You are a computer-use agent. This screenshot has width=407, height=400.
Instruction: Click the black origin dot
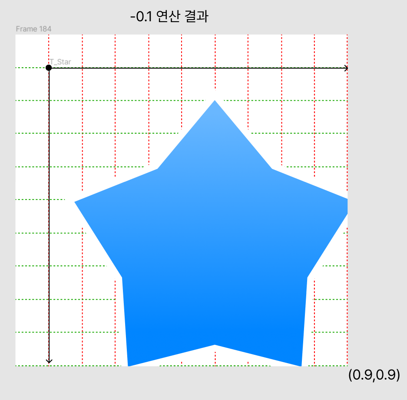[x=49, y=68]
